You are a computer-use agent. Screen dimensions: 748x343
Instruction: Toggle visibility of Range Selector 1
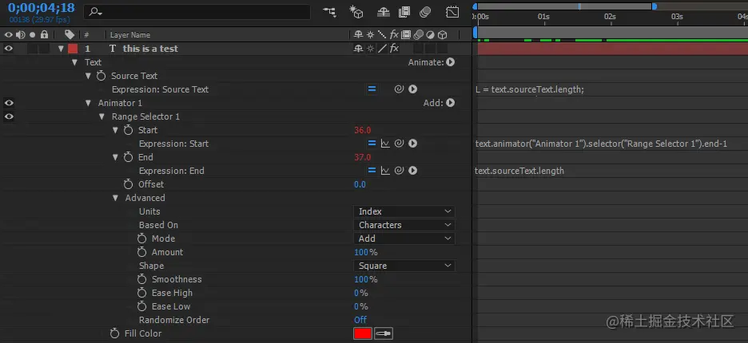click(x=9, y=116)
